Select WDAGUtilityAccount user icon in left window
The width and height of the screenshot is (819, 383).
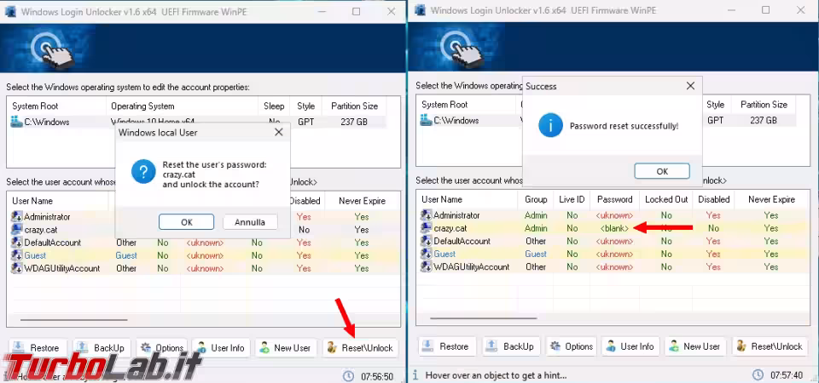17,269
